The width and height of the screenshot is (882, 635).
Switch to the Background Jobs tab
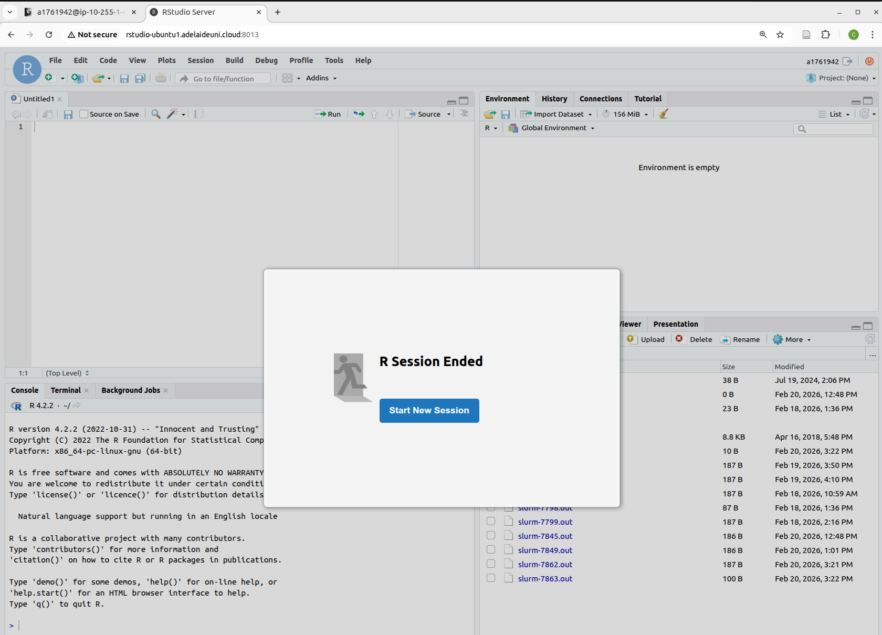click(x=131, y=390)
